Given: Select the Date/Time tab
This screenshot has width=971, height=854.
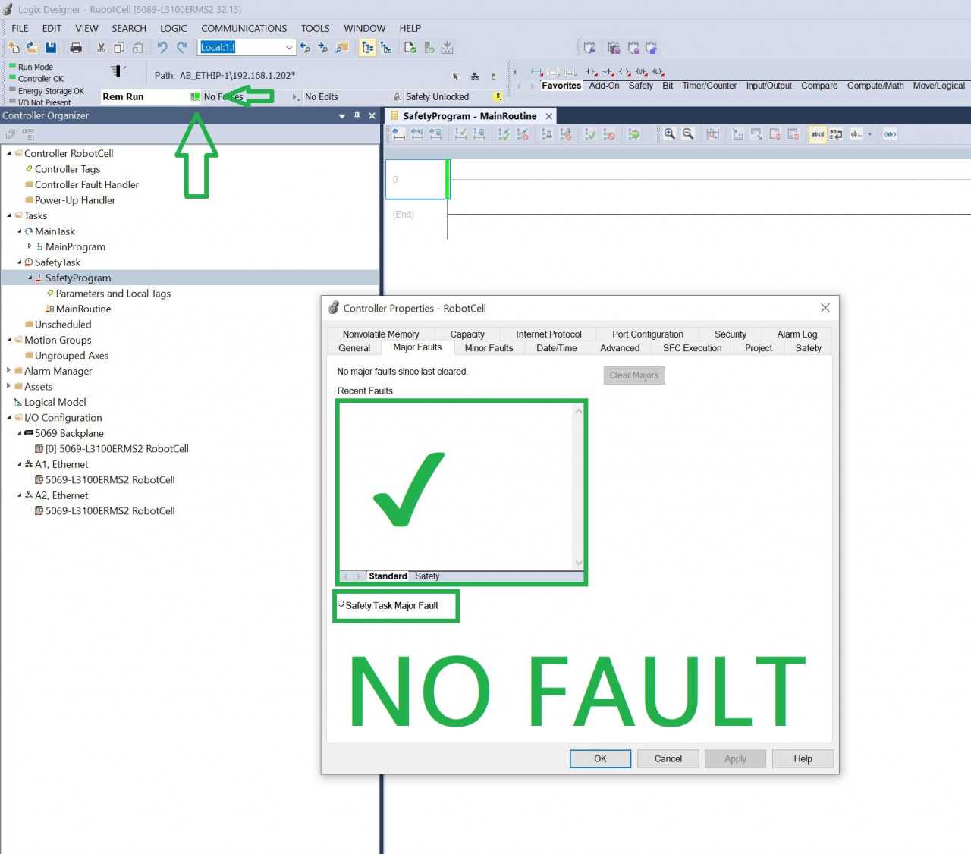Looking at the screenshot, I should [x=557, y=348].
